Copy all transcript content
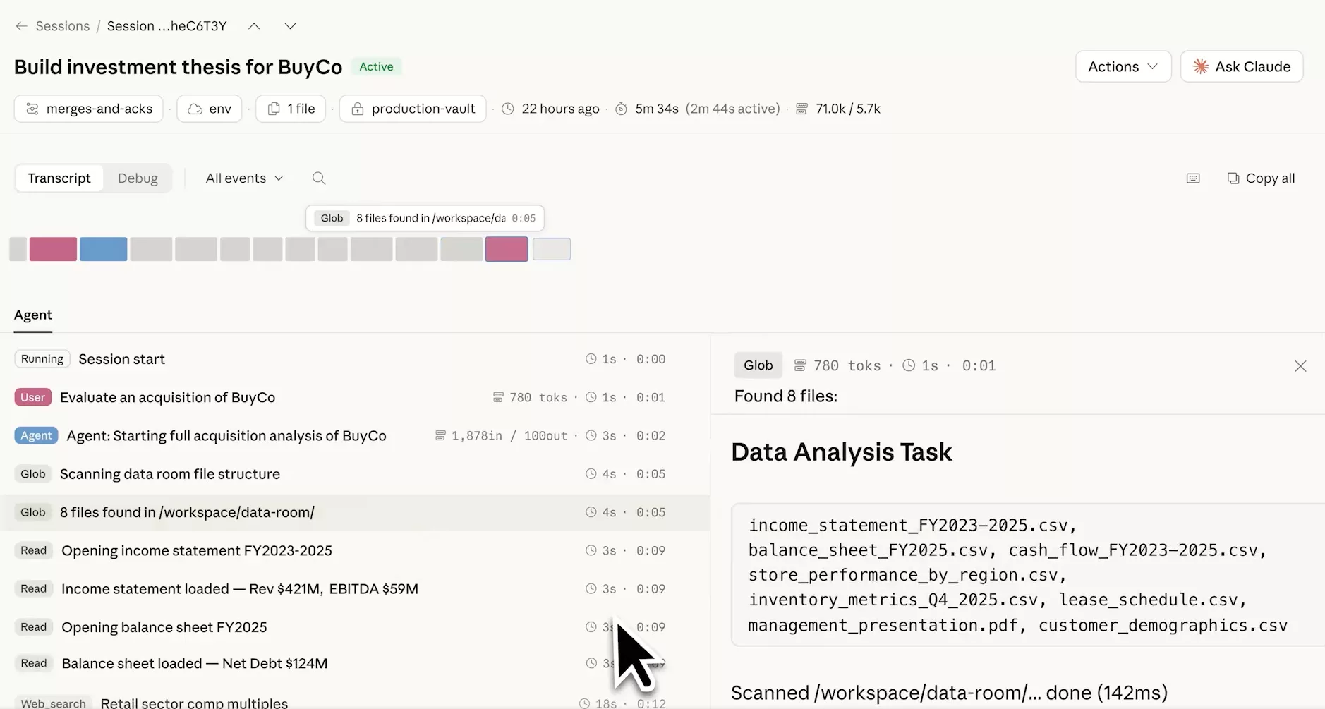The width and height of the screenshot is (1325, 709). point(1261,178)
